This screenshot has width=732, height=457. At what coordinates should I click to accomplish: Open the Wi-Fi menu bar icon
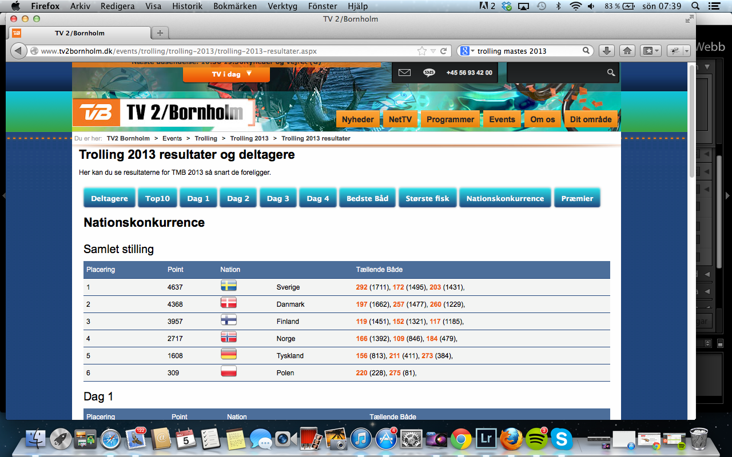pos(575,6)
